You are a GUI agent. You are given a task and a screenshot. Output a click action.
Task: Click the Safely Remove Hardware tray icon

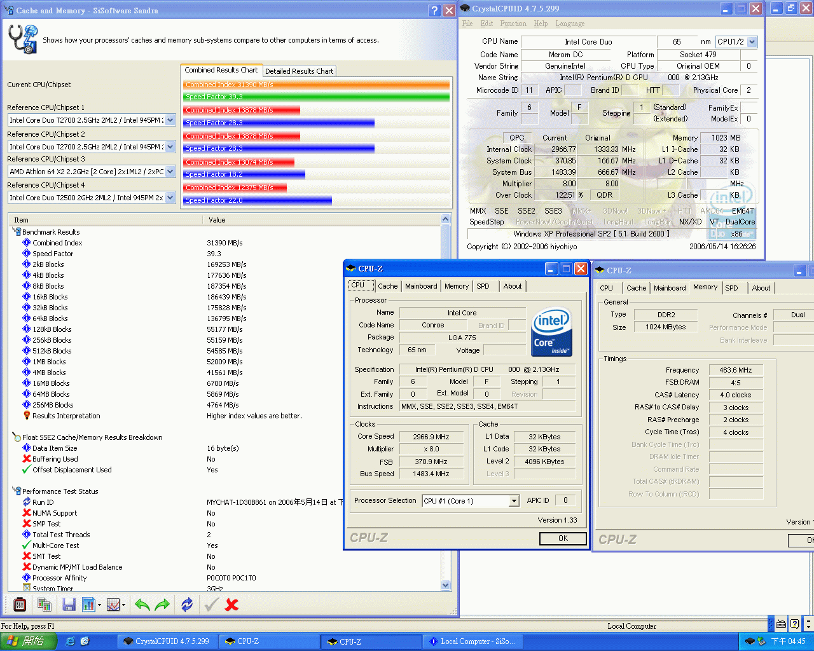(761, 641)
